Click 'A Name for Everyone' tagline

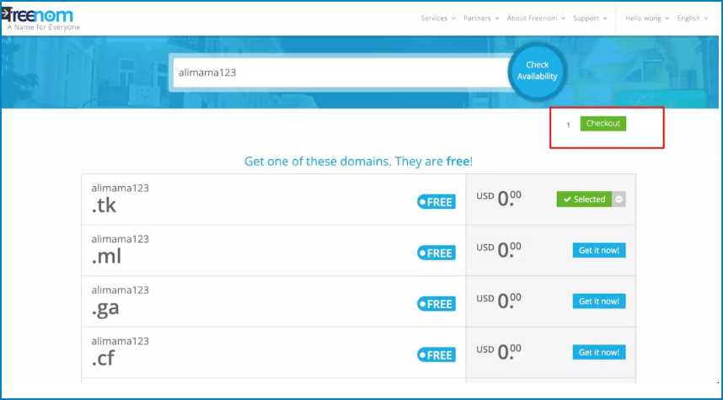point(44,28)
